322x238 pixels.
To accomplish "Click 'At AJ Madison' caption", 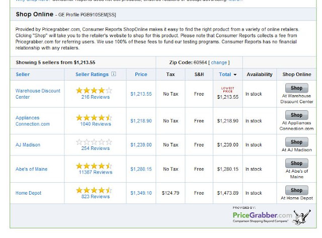I will [297, 150].
